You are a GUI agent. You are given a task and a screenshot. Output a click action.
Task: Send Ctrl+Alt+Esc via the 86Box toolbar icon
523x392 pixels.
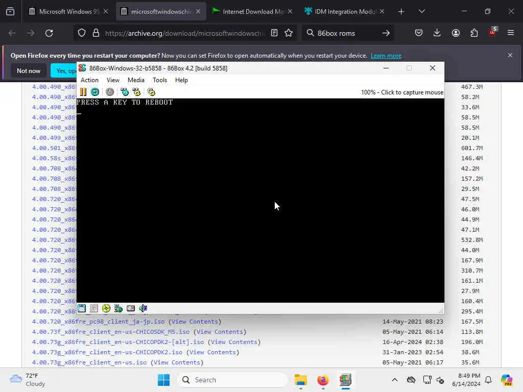(136, 92)
